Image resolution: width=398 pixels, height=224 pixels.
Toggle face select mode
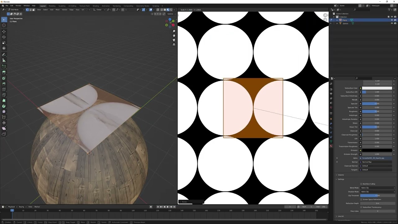click(34, 10)
